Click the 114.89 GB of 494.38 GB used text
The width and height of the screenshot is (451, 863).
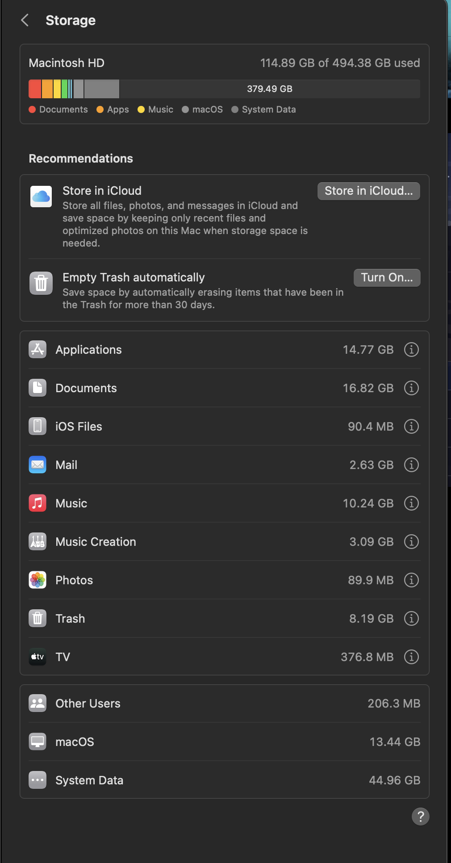(340, 63)
